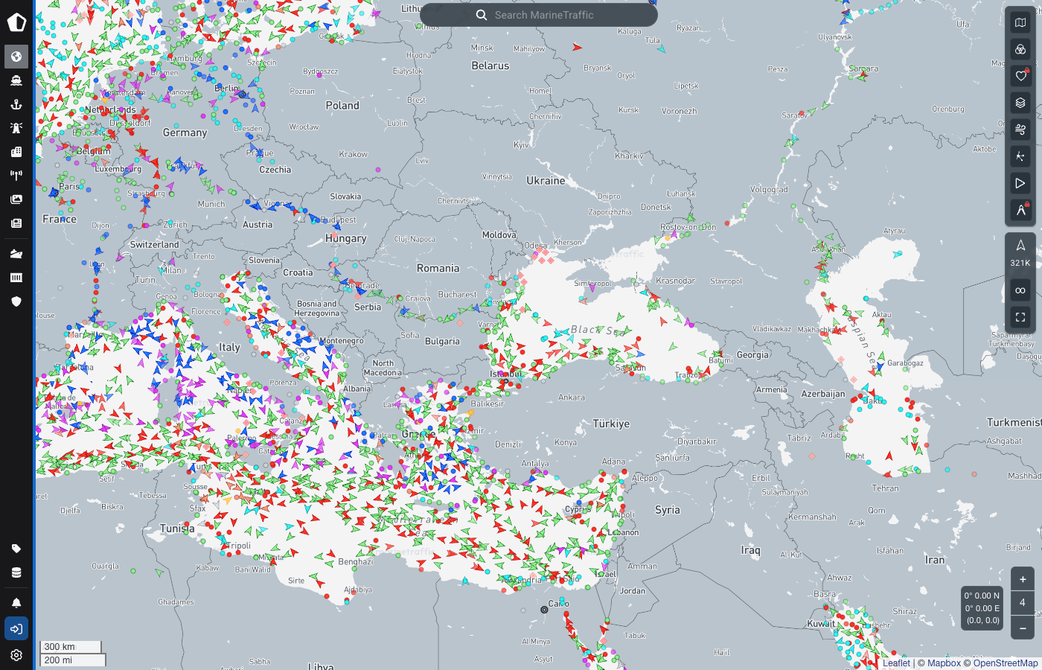Image resolution: width=1042 pixels, height=670 pixels.
Task: Open the Lighthouses icon in the sidebar
Action: [x=16, y=128]
